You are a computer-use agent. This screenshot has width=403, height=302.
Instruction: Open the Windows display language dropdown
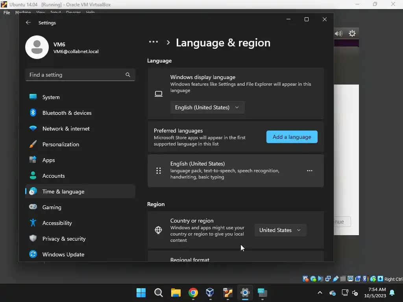[x=207, y=107]
